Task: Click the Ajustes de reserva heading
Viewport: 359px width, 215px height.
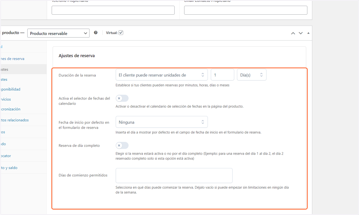Action: click(77, 56)
